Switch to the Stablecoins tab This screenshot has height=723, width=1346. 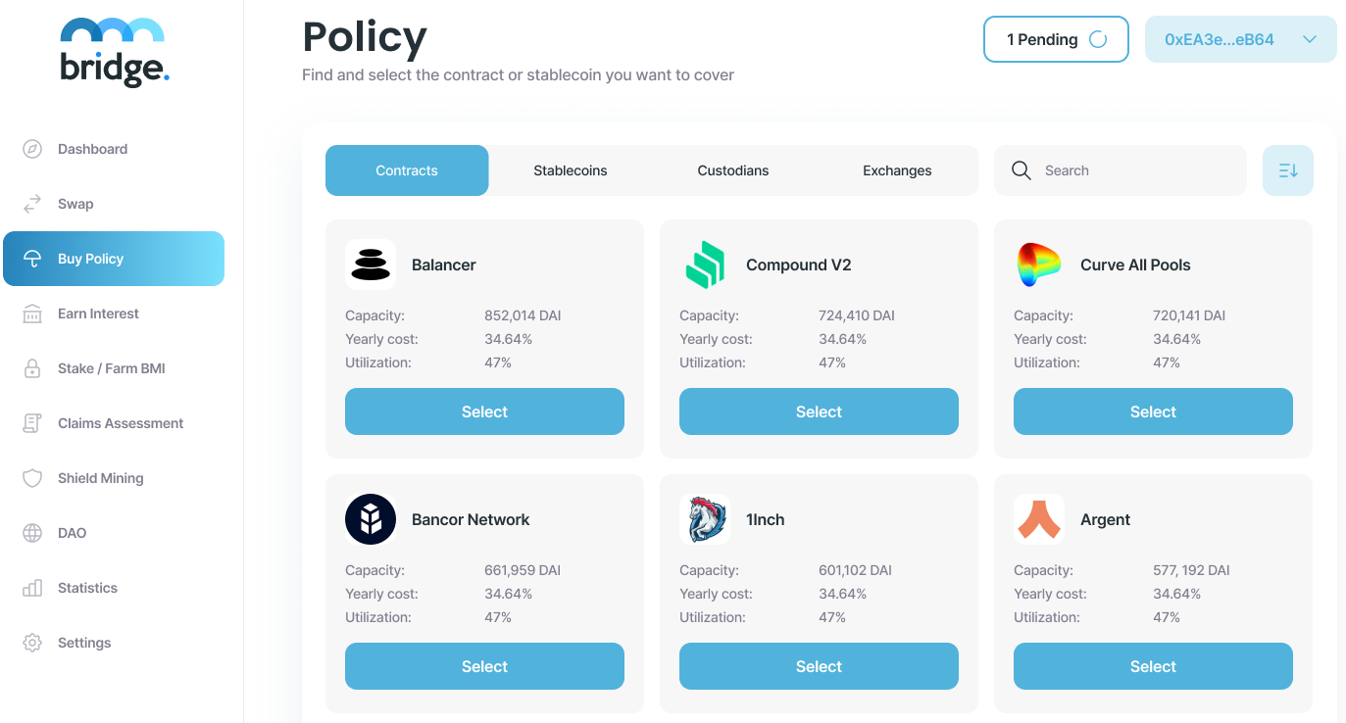[570, 170]
